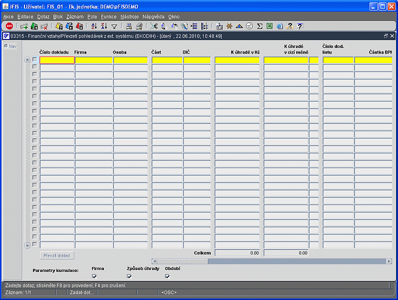Toggle the Způsob úhrady checkbox
This screenshot has width=398, height=300.
(129, 276)
